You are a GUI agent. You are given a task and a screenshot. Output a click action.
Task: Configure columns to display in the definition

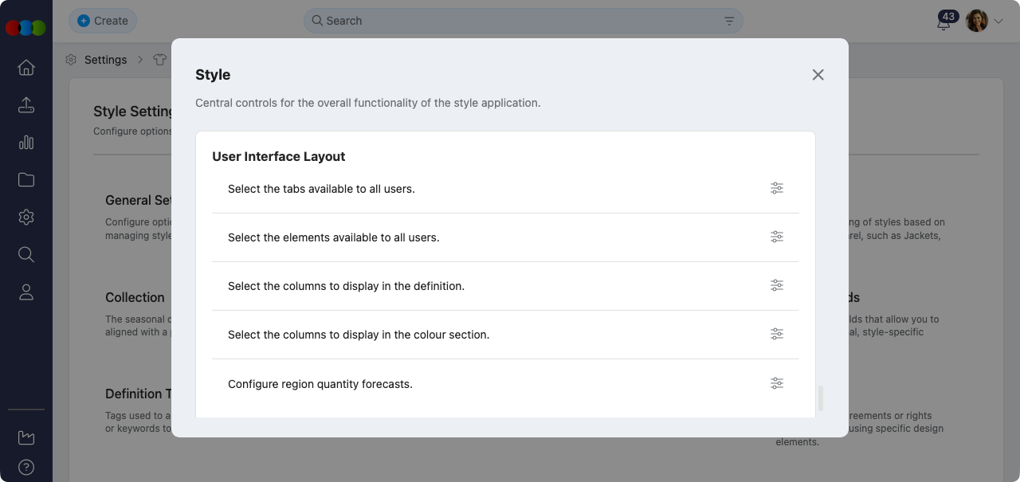click(777, 285)
